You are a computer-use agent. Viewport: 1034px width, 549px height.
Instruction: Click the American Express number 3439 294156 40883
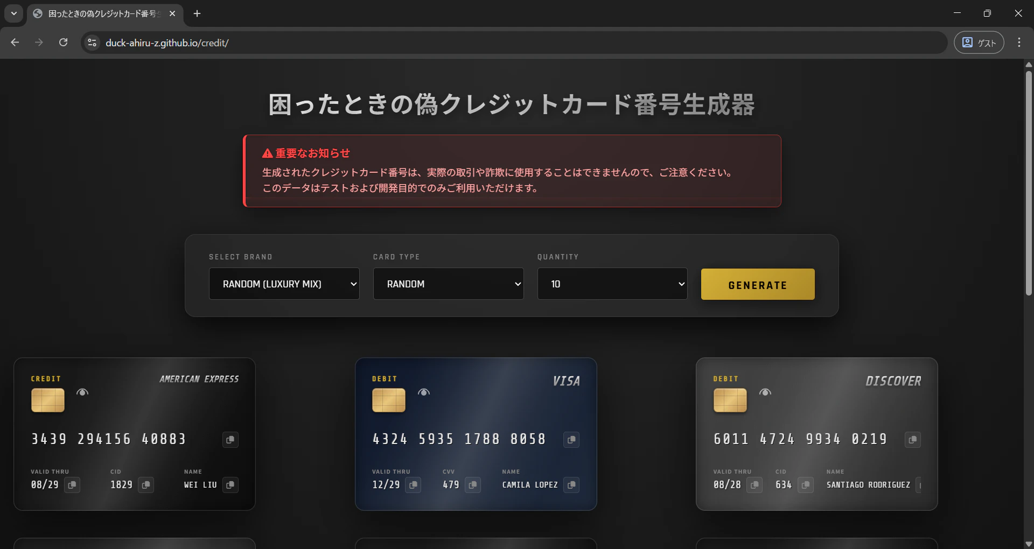(x=109, y=439)
